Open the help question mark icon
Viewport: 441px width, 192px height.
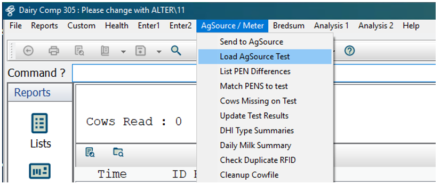(350, 51)
